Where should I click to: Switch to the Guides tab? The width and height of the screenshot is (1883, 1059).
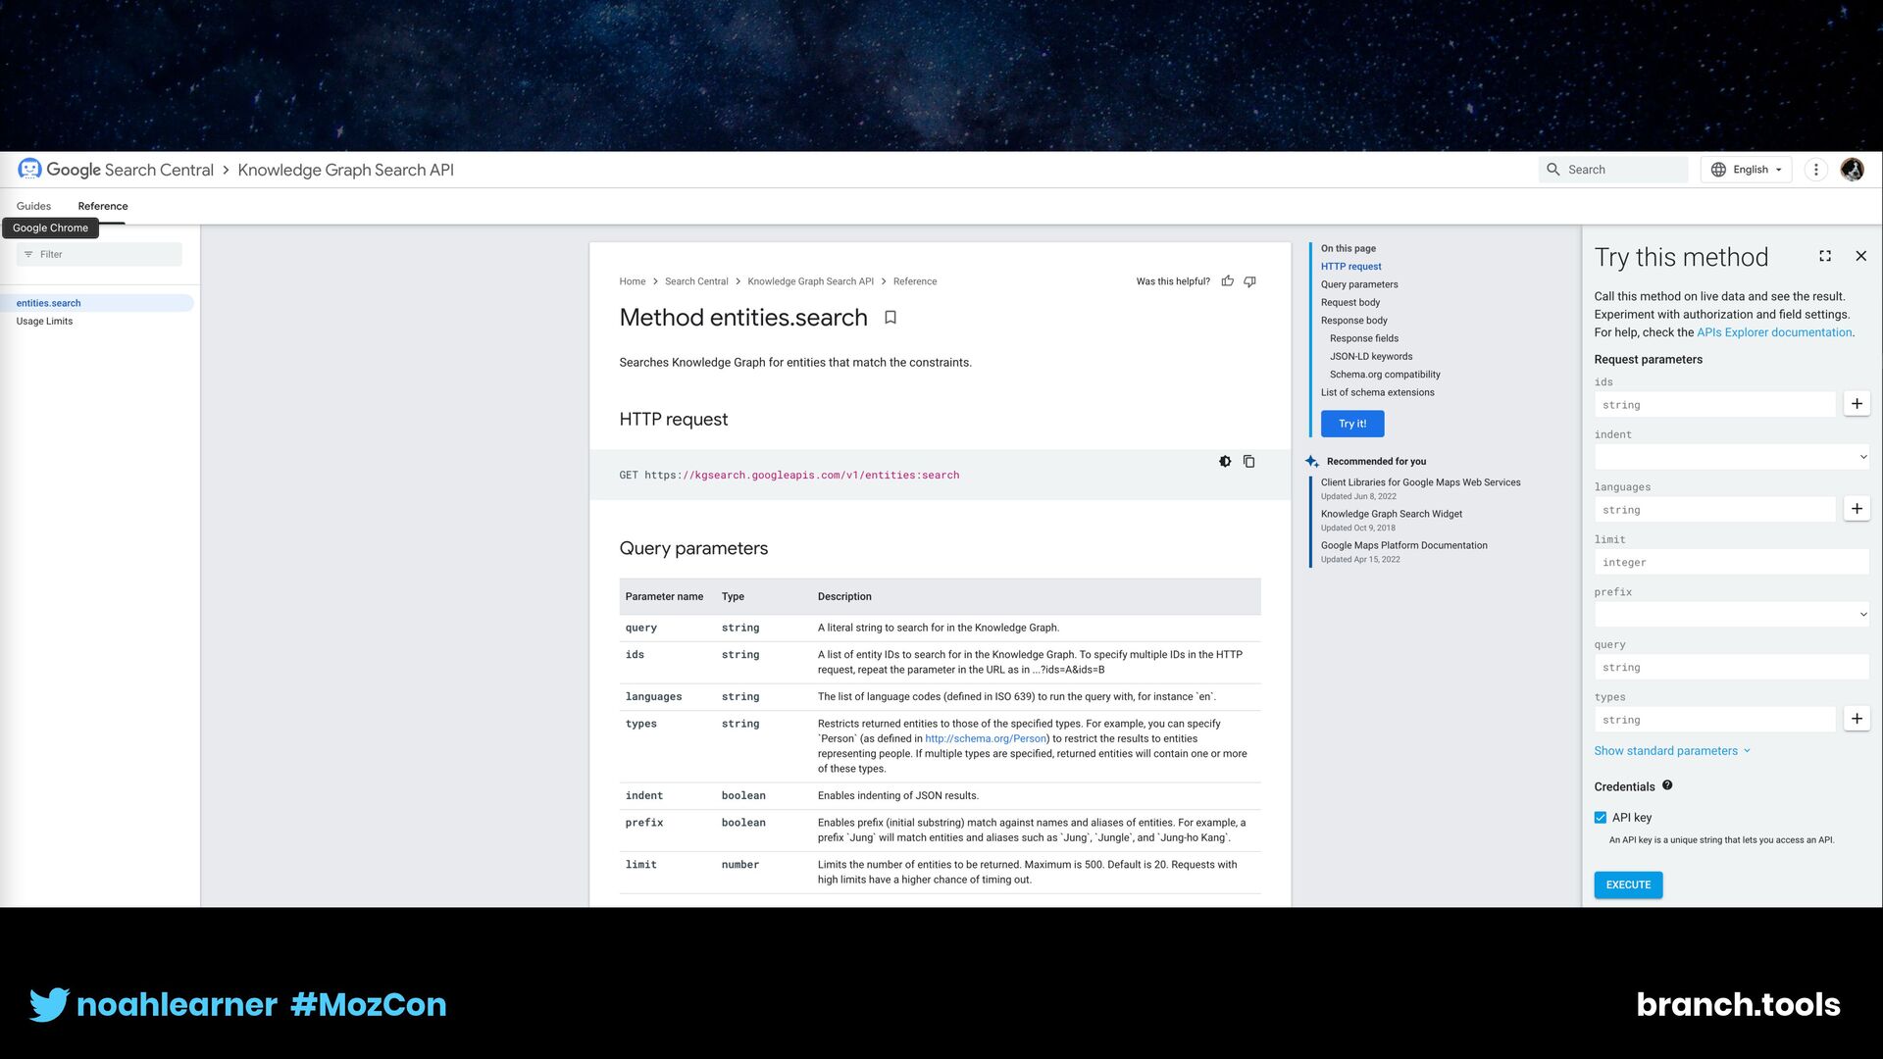[33, 206]
